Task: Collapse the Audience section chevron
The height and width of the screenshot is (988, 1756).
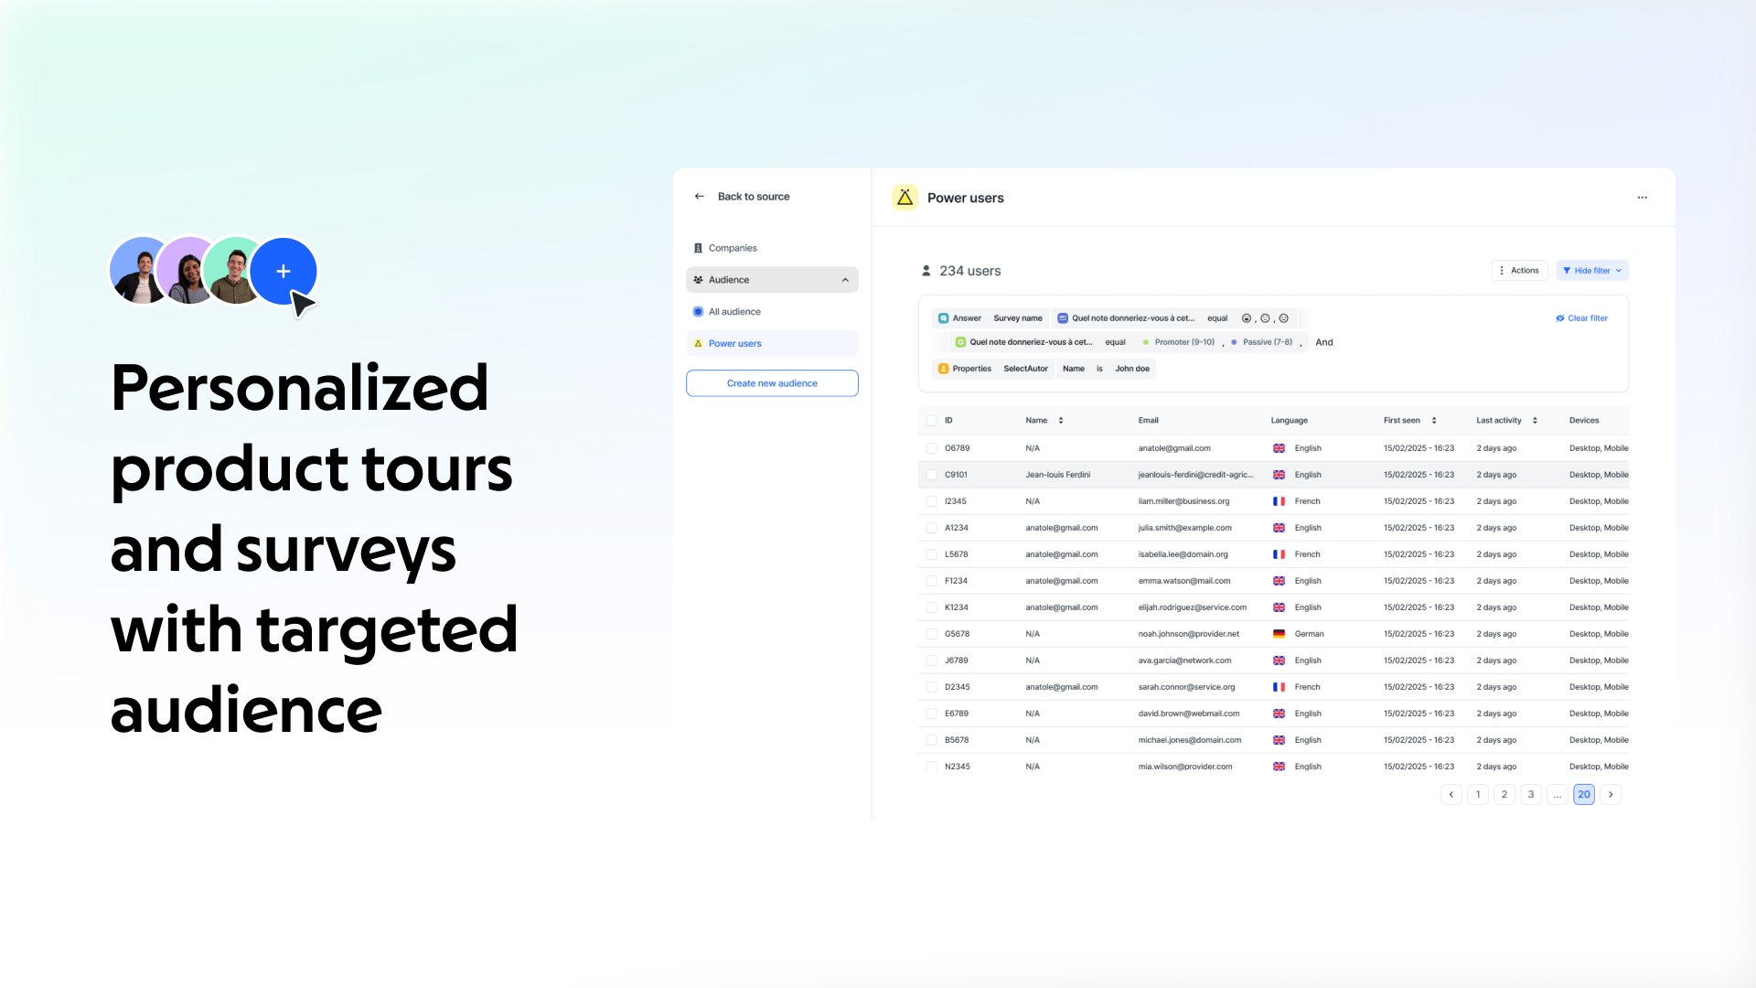Action: point(845,280)
